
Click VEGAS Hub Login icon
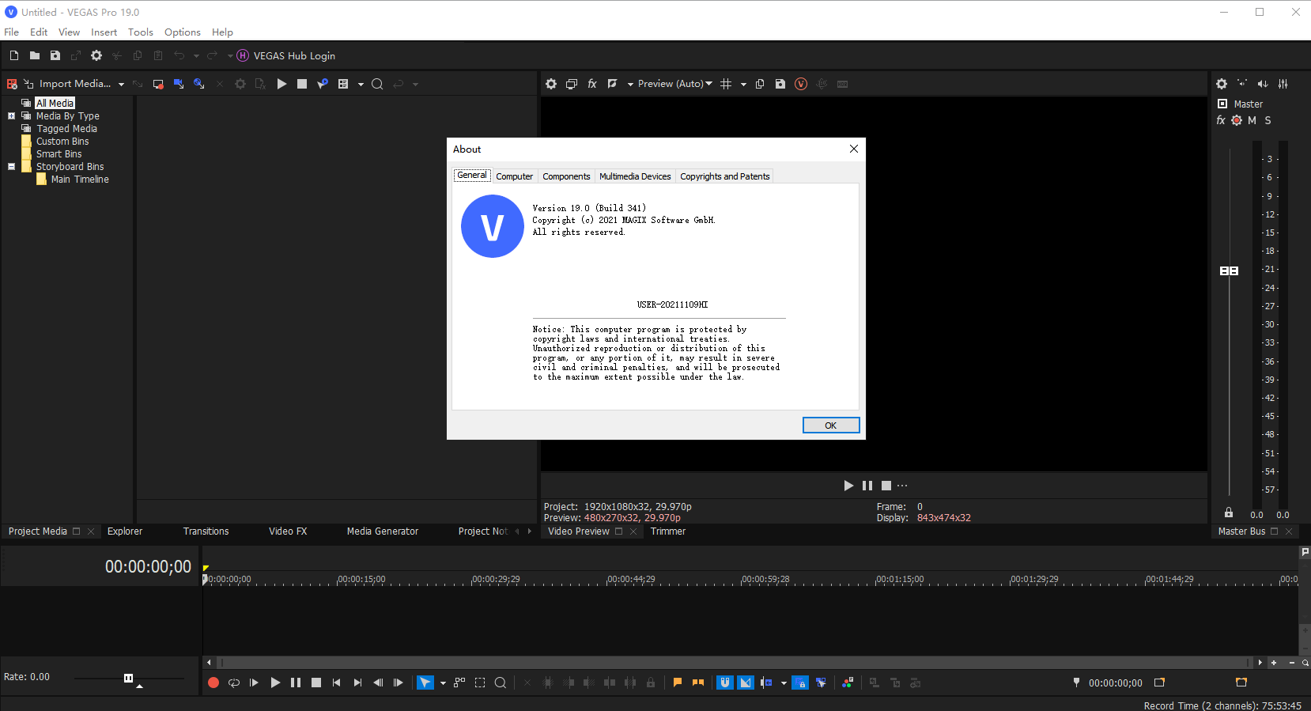(243, 55)
